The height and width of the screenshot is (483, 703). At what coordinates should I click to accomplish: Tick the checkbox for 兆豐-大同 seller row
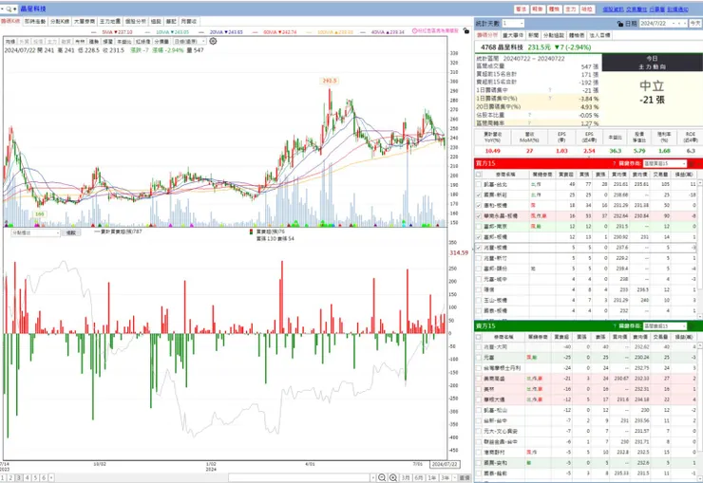(479, 347)
